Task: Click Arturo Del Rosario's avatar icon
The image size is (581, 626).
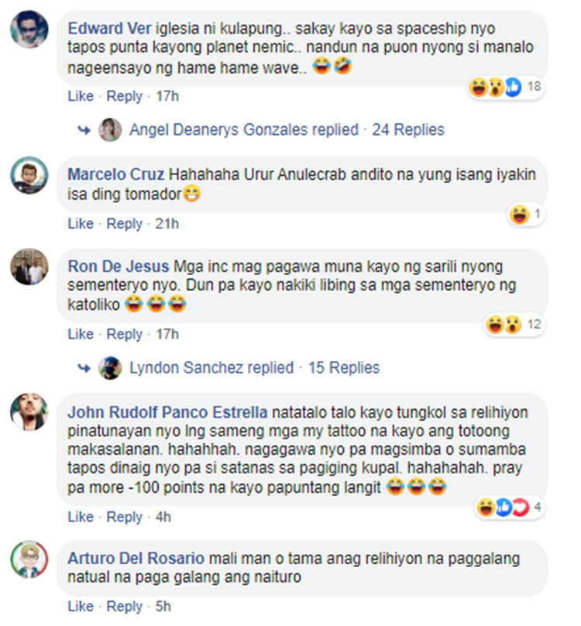Action: pos(29,559)
